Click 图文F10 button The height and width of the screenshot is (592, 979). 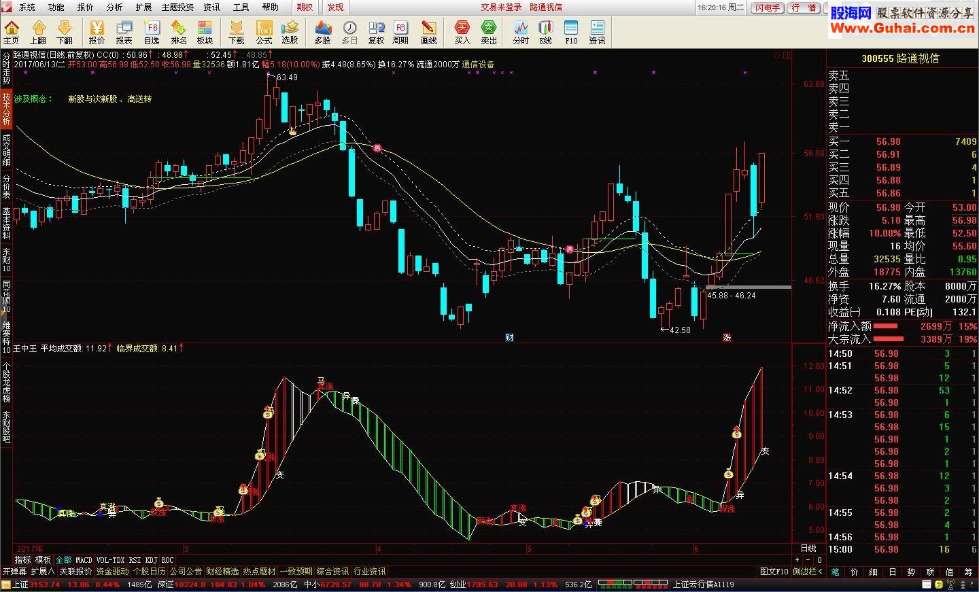click(774, 572)
